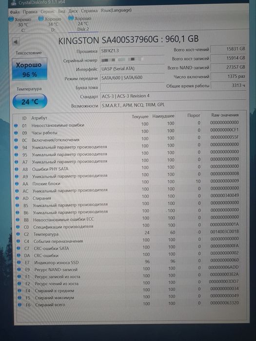Click the status dot of attribute F5

[x=20, y=298]
